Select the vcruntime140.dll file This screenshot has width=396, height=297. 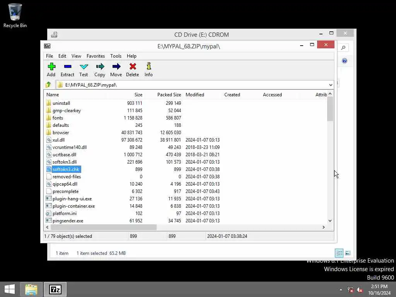(70, 147)
